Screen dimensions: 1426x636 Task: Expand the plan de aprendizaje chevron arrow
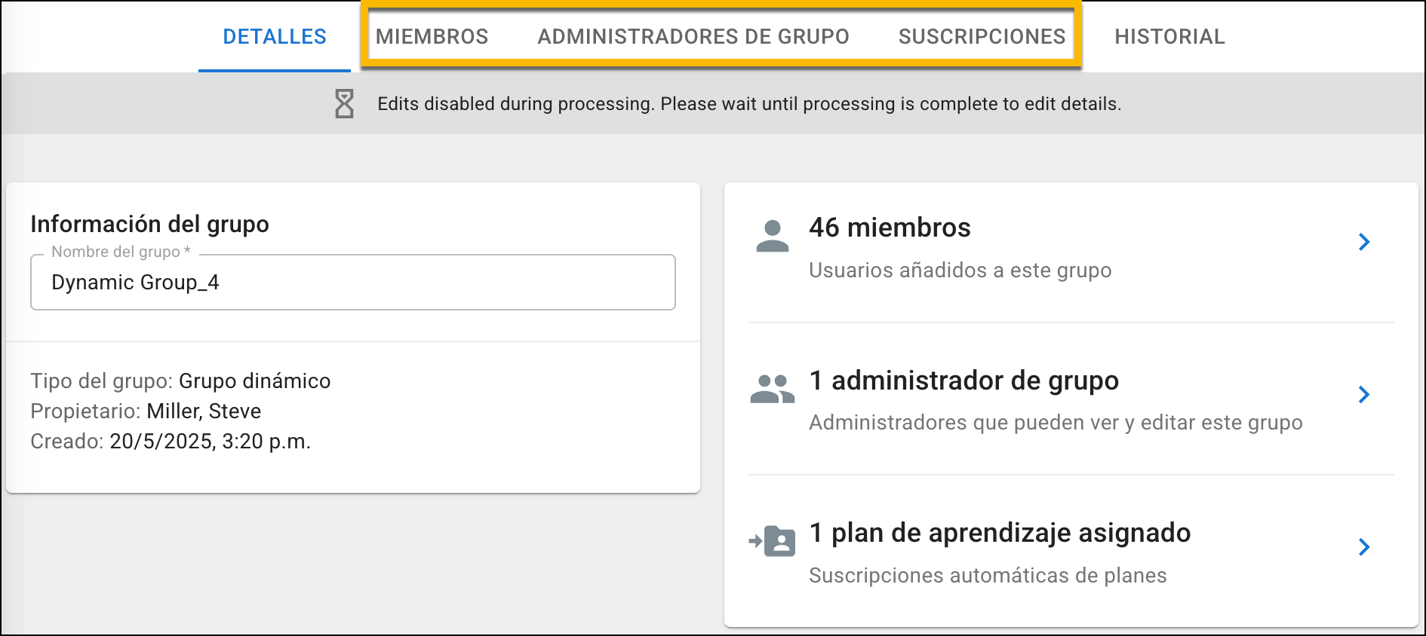pyautogui.click(x=1364, y=547)
